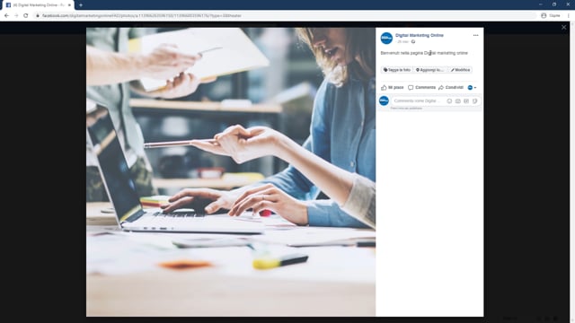Open the Digital Marketing Online page name link
This screenshot has width=575, height=323.
(x=420, y=36)
